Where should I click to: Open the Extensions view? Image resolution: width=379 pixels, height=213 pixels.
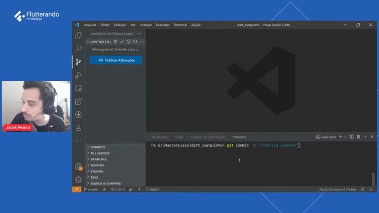(x=78, y=101)
